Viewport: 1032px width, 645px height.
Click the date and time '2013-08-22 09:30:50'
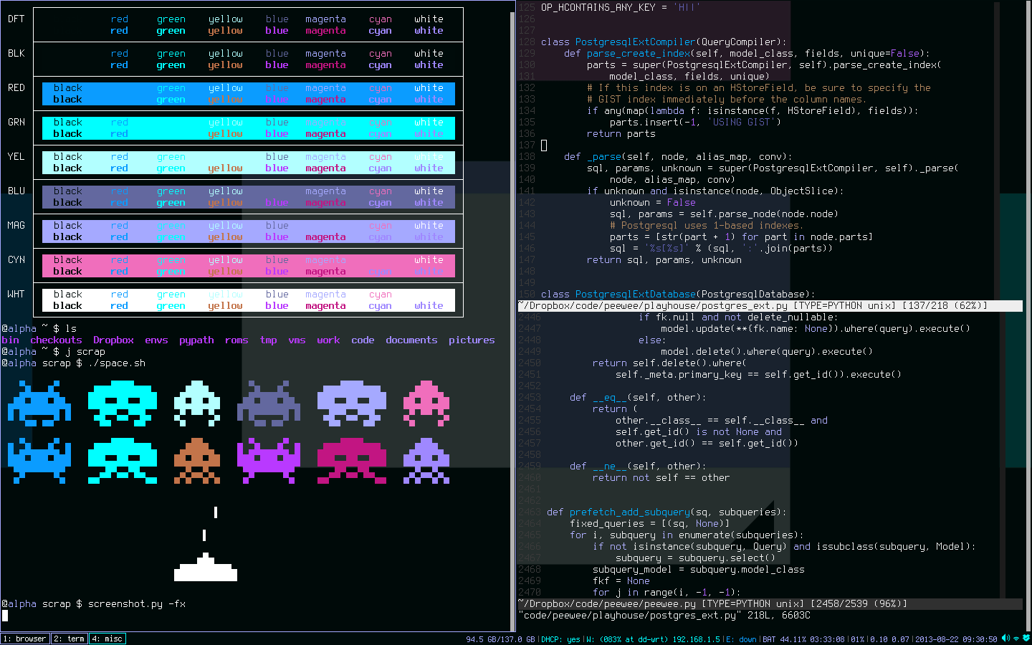point(956,639)
